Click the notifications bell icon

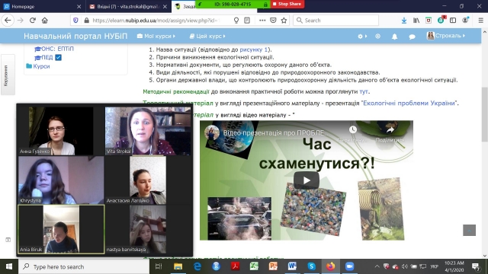394,37
